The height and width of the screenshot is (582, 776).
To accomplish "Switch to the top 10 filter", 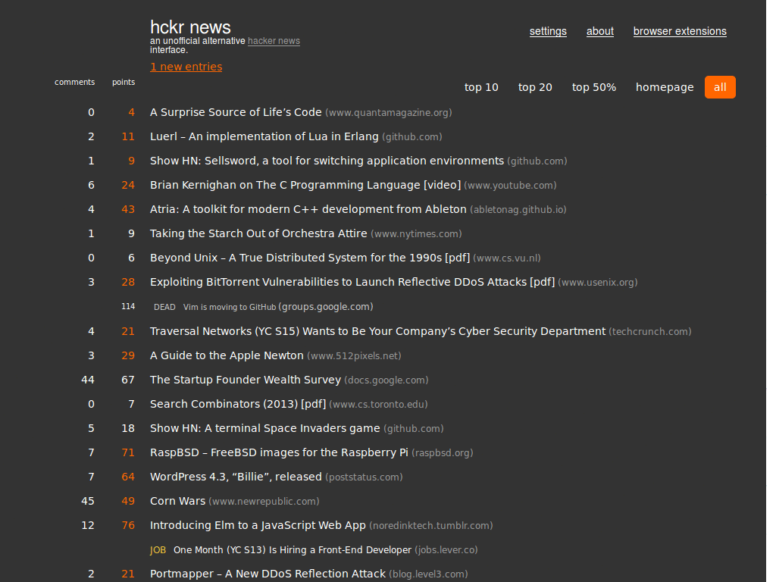I will (481, 86).
